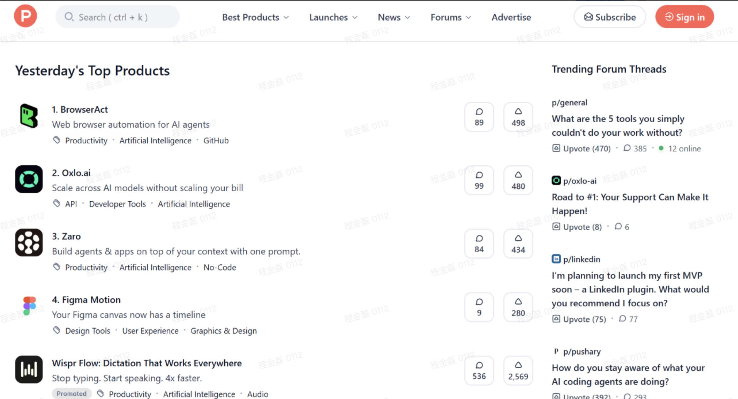This screenshot has width=738, height=399.
Task: Select the User Experience tag
Action: pos(150,331)
